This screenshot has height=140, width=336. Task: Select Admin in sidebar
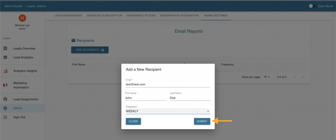(22, 108)
